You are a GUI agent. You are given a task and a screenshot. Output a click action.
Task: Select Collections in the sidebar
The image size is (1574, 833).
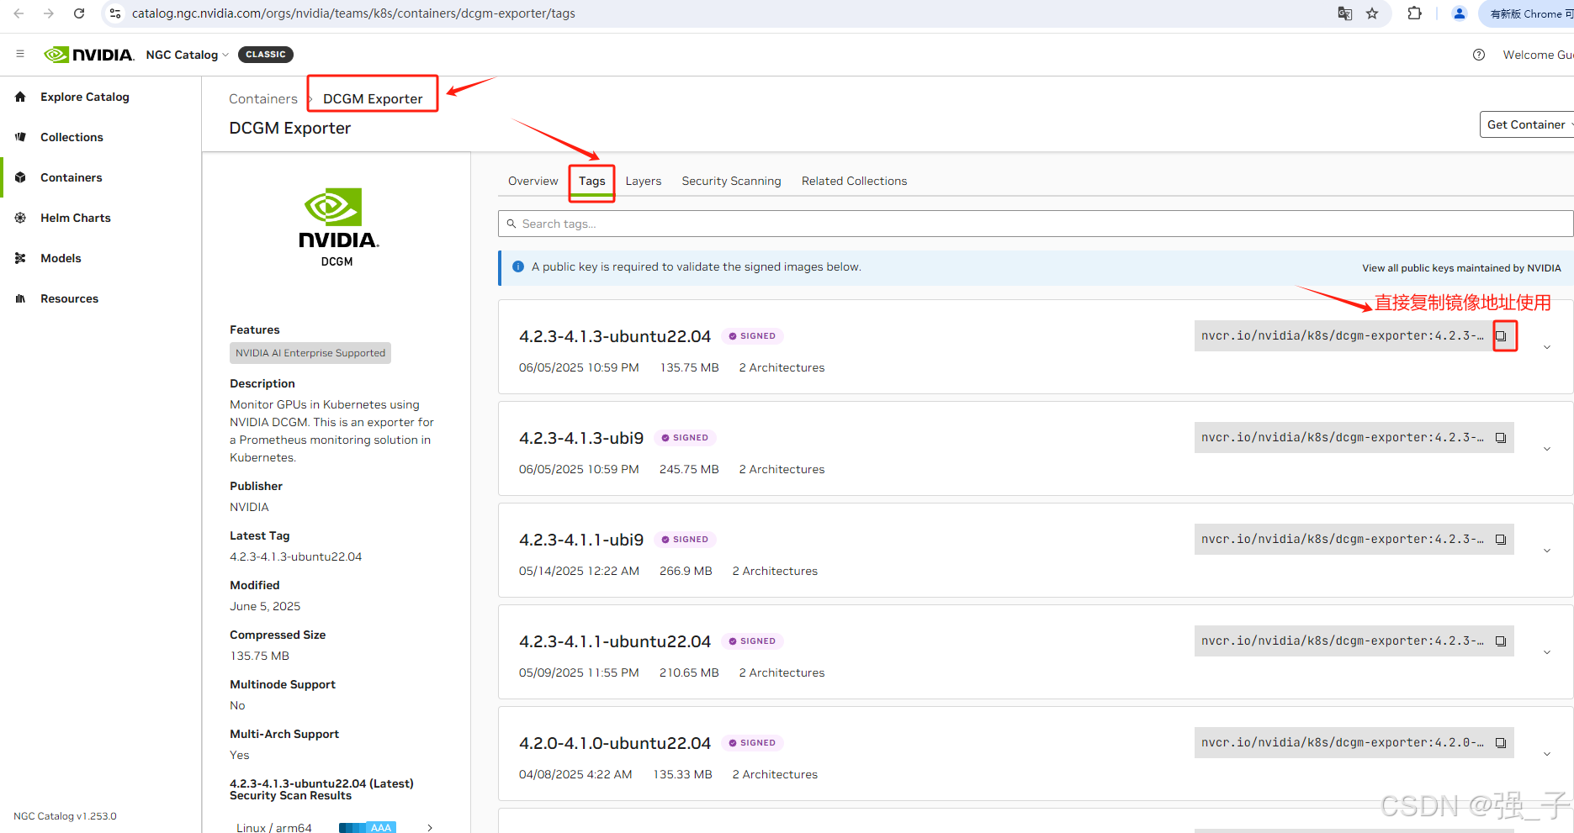[x=72, y=136]
